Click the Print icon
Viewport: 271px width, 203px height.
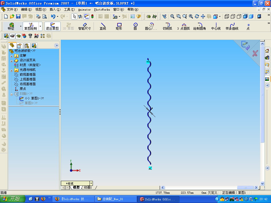[x=38, y=16]
